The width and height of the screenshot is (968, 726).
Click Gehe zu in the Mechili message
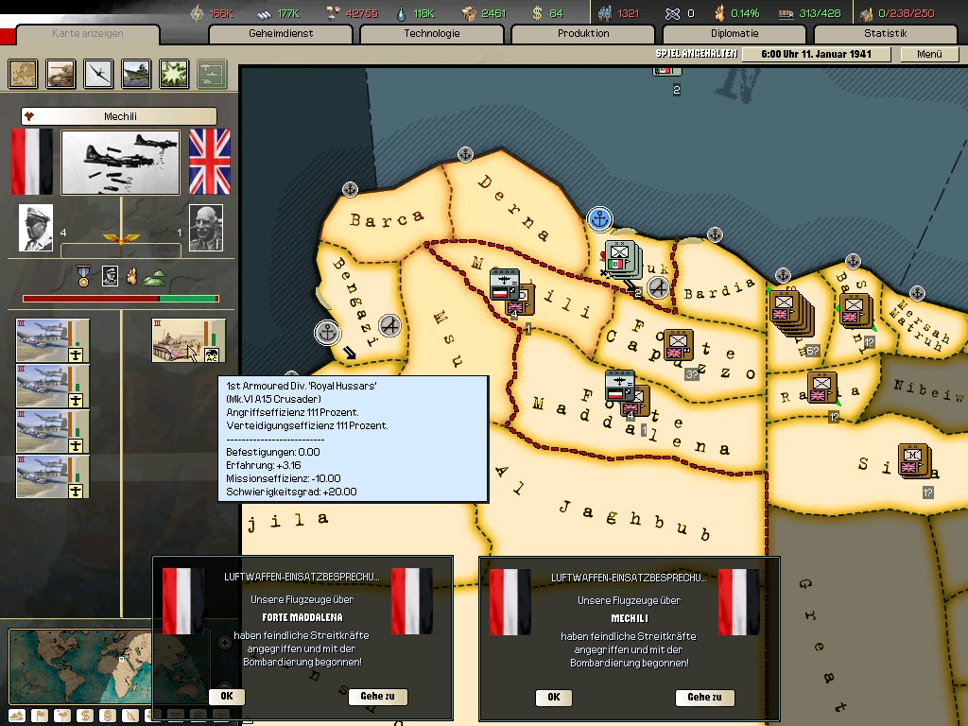[704, 698]
